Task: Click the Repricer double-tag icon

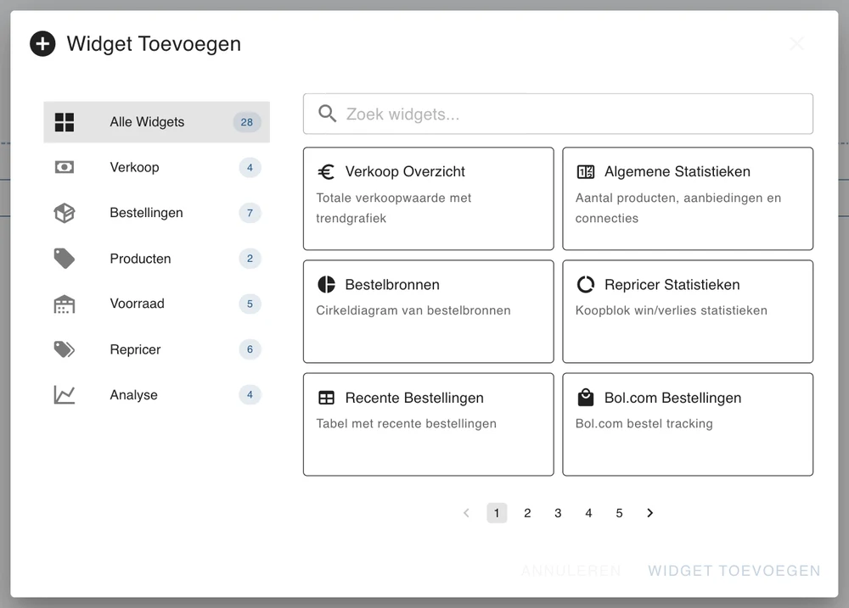Action: click(x=65, y=349)
